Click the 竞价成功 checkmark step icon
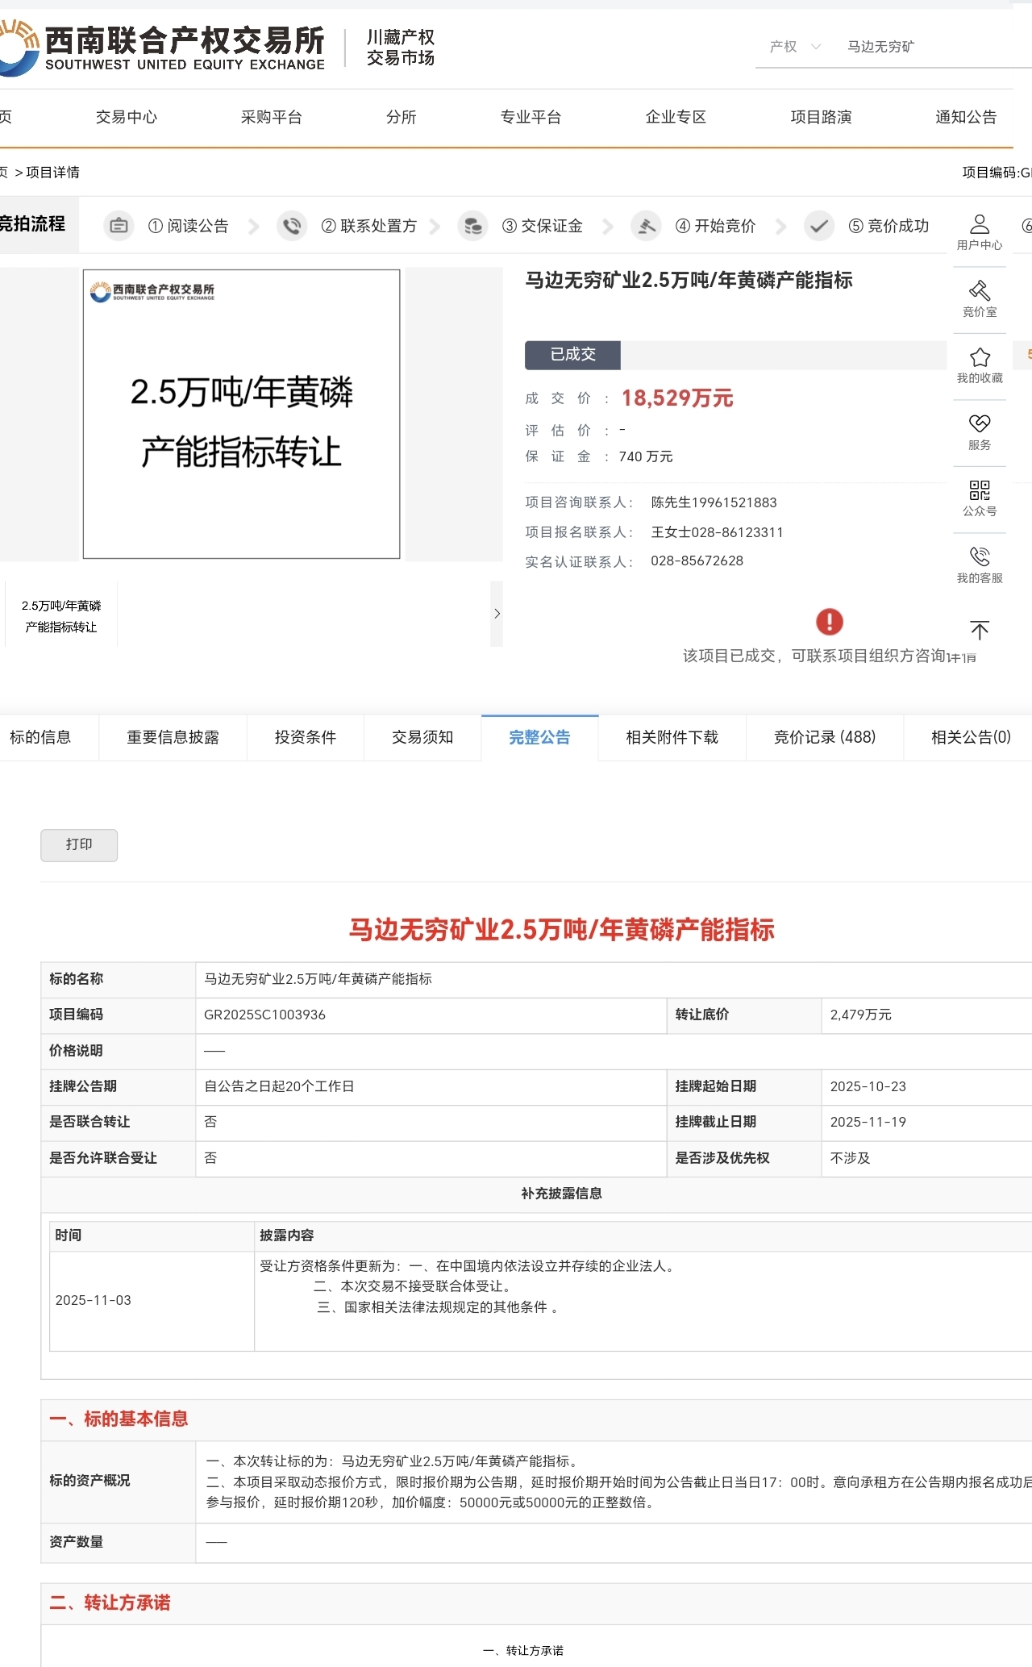Viewport: 1032px width, 1667px height. click(x=819, y=226)
